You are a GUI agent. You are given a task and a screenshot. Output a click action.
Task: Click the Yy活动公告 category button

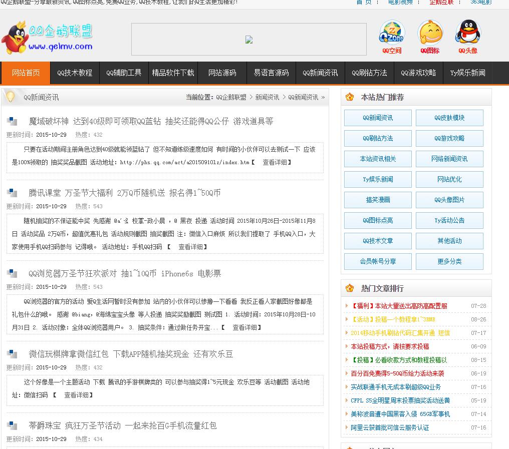click(449, 220)
